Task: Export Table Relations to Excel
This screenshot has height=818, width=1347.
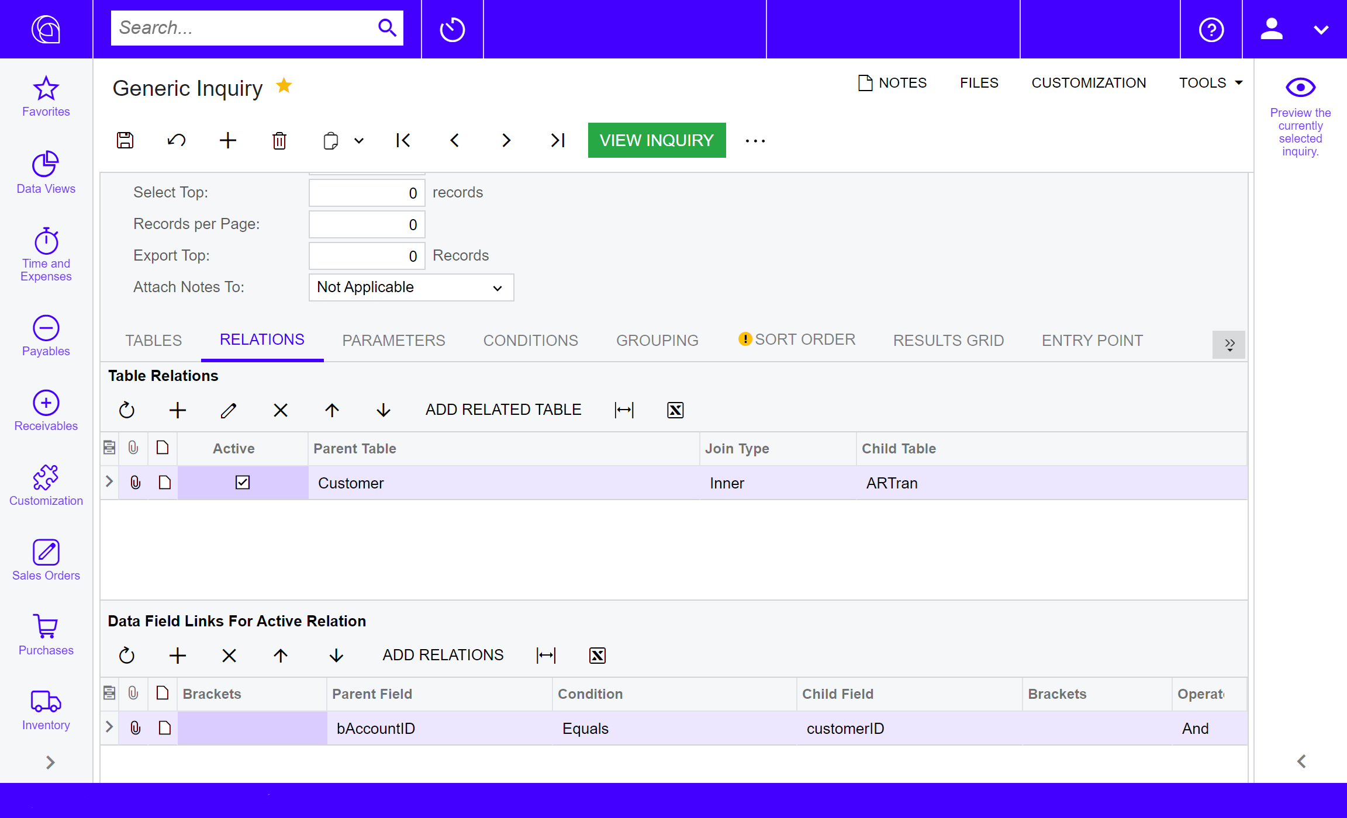Action: [x=675, y=410]
